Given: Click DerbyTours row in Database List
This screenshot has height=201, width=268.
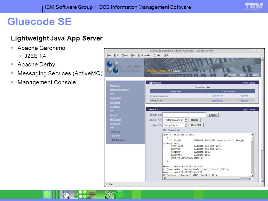Looking at the screenshot, I should [x=202, y=100].
